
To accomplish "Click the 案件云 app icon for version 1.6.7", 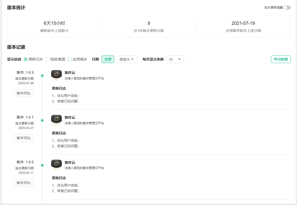I will tap(56, 120).
